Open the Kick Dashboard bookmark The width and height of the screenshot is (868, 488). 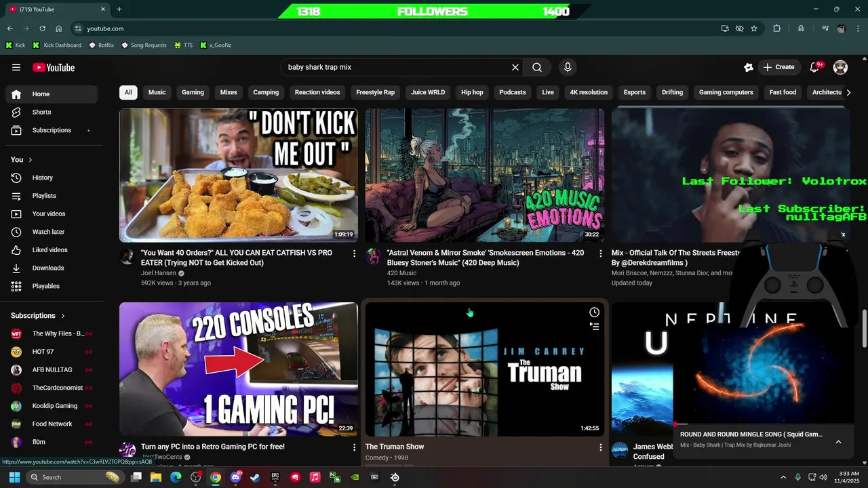(58, 45)
